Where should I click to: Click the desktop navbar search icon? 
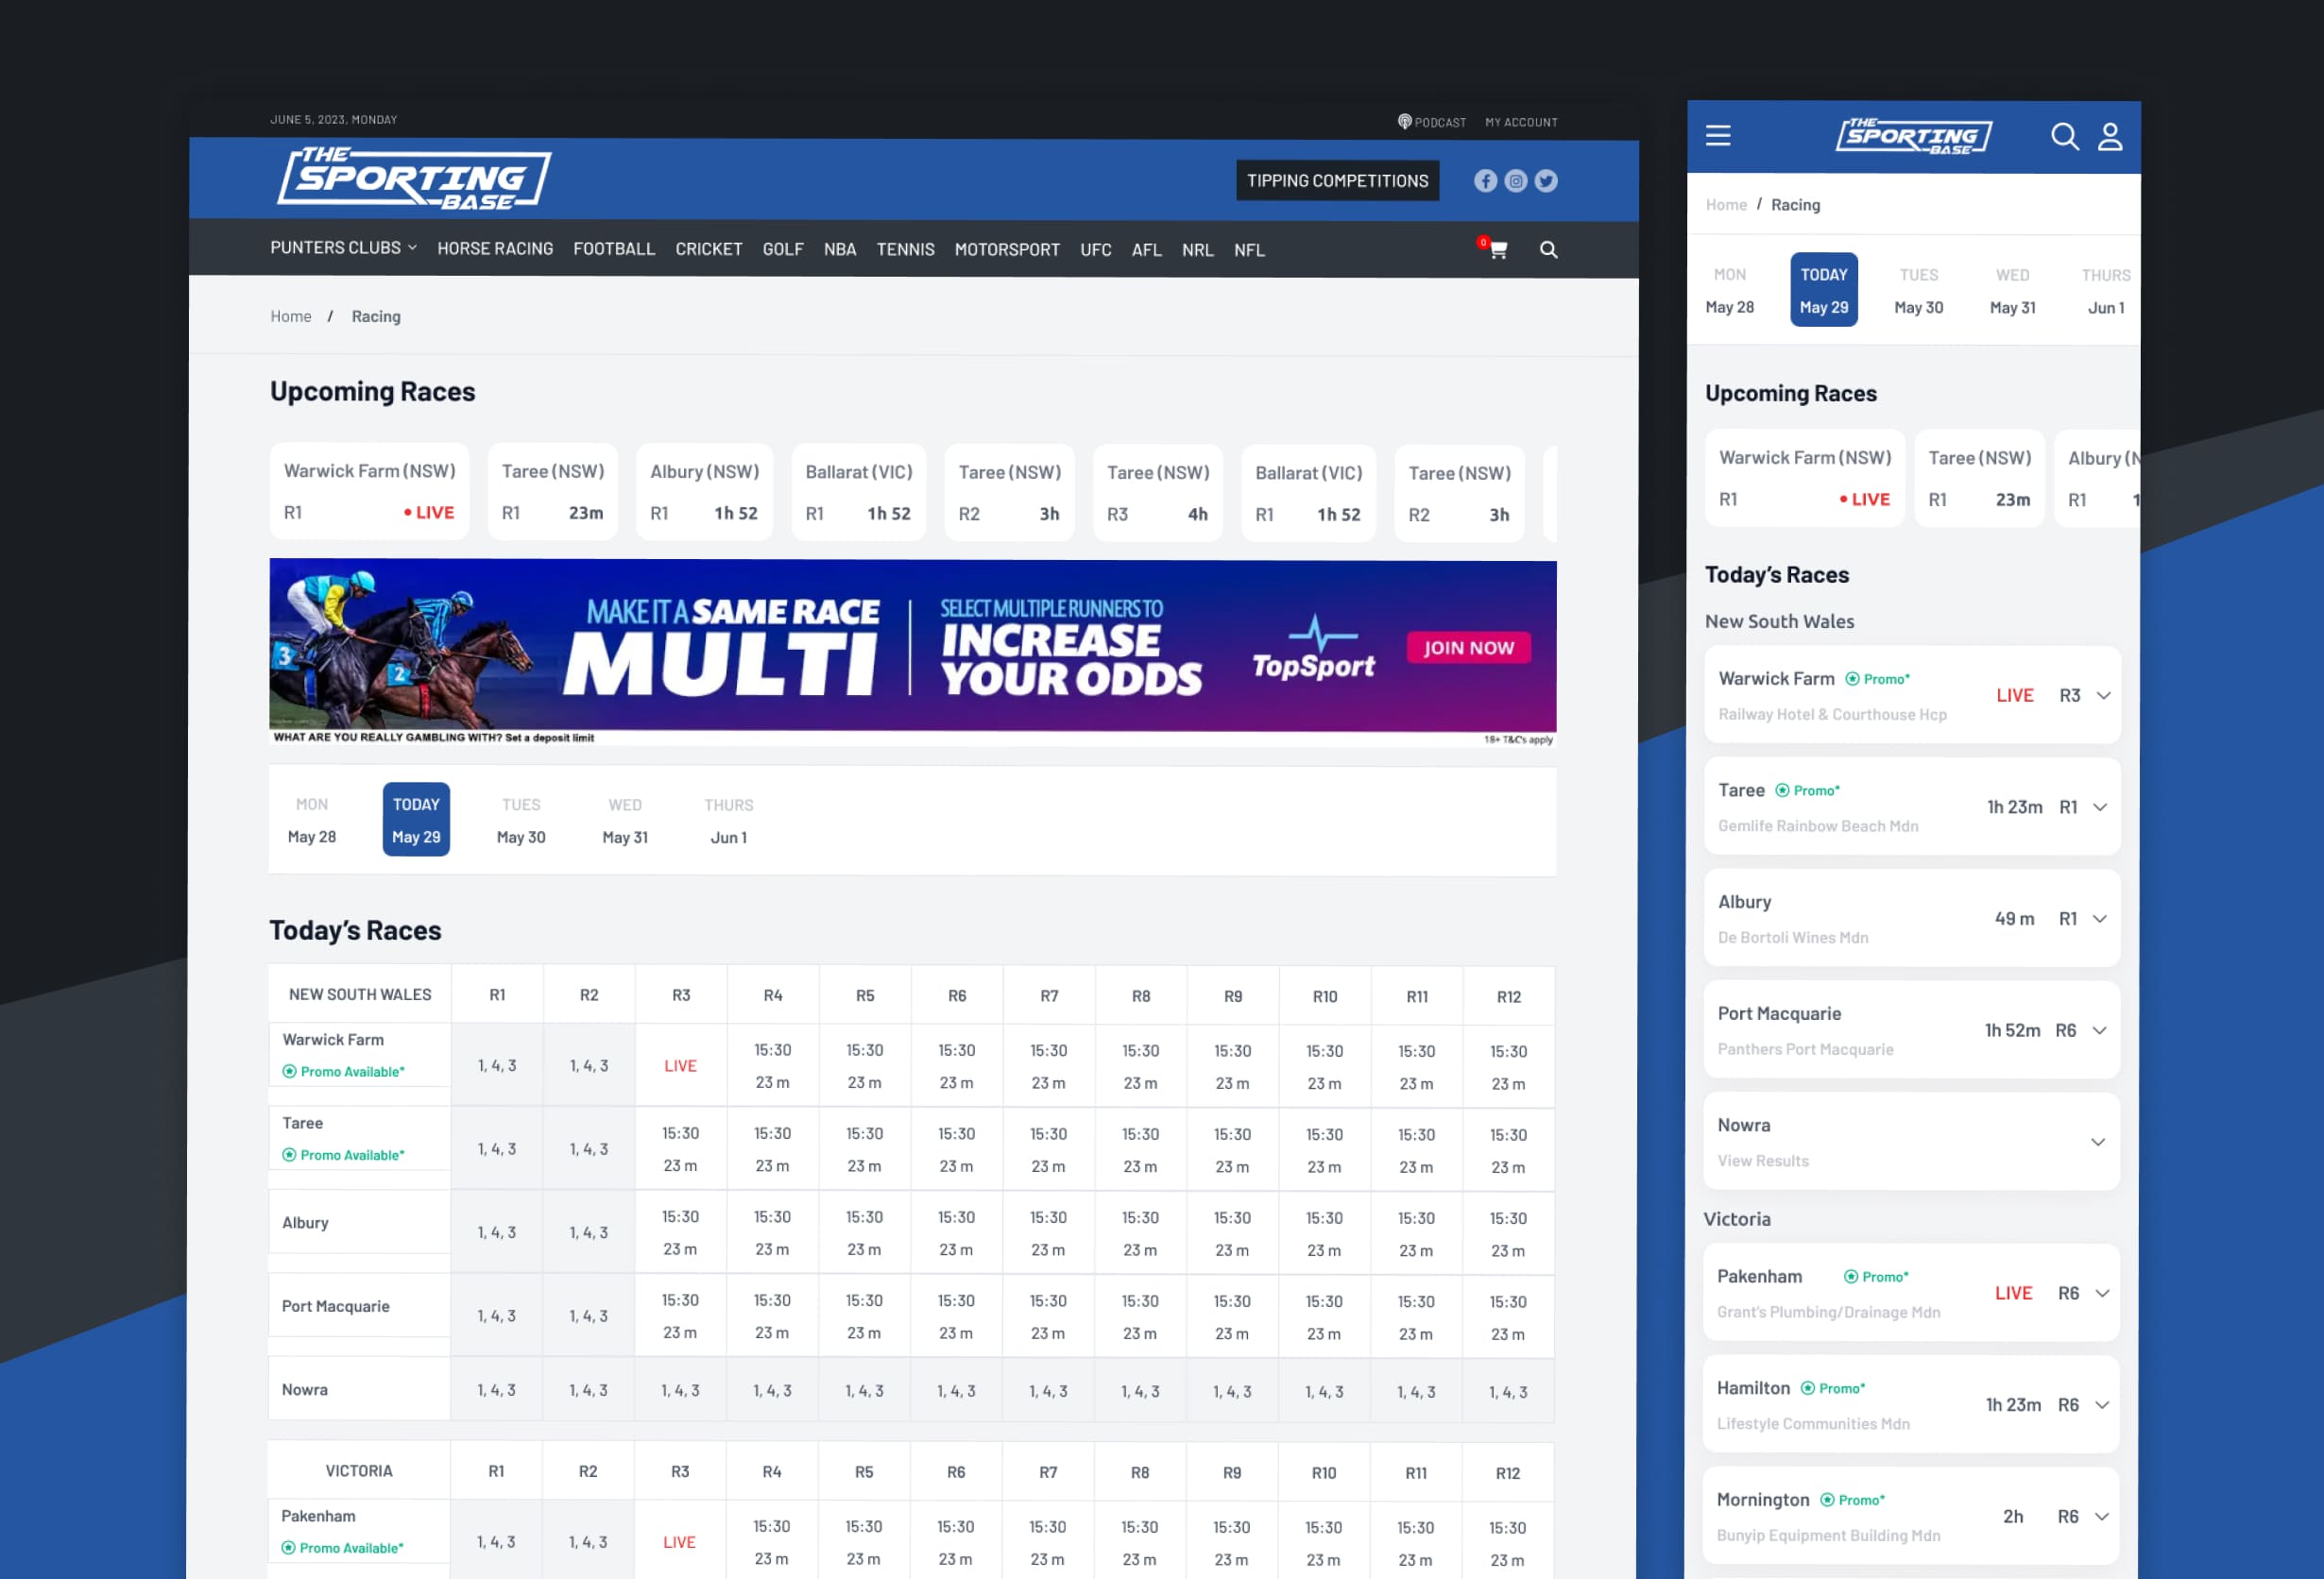(1548, 250)
